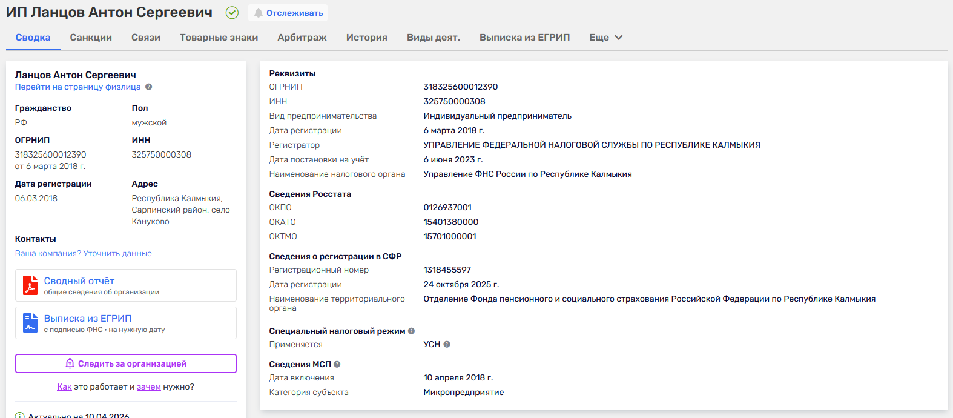Follow the Перейти на страницу физлица link
The width and height of the screenshot is (953, 418).
point(77,87)
